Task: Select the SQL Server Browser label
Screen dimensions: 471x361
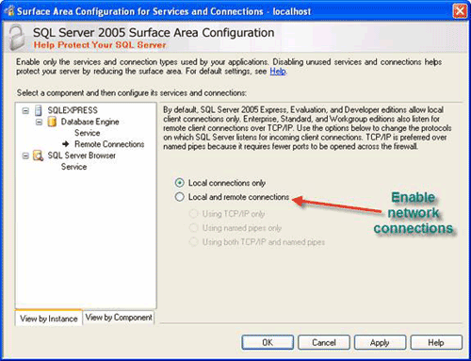Action: [x=81, y=156]
